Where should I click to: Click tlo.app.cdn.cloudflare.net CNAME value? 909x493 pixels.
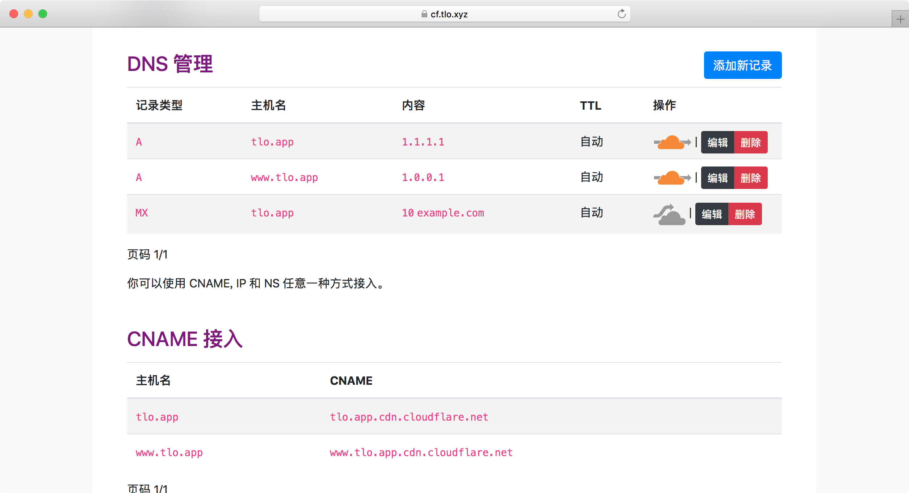tap(409, 417)
